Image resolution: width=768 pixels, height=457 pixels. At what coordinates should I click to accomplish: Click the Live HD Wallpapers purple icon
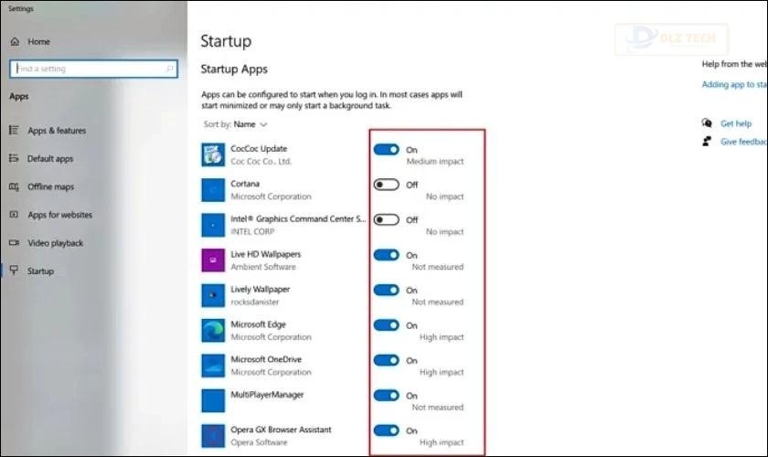point(213,260)
